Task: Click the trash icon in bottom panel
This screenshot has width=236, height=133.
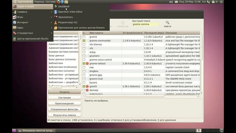Action: coord(221,130)
